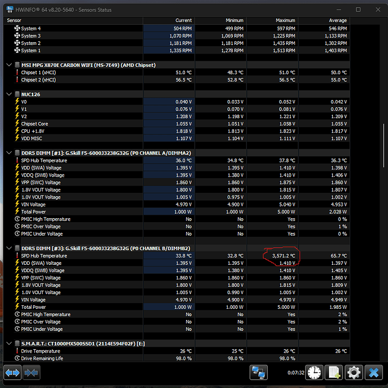Minimize the HWiNFO Sensors Status window

(339, 10)
